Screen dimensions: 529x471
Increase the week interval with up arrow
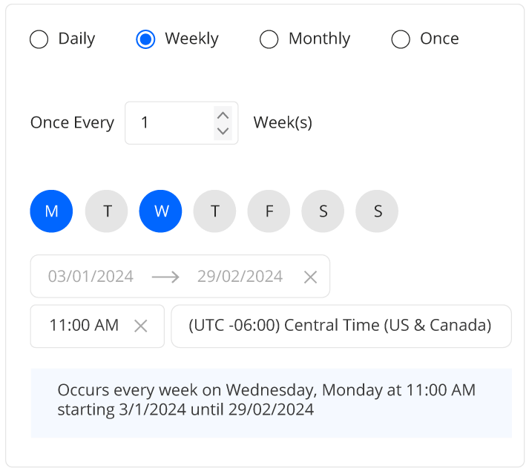click(223, 114)
